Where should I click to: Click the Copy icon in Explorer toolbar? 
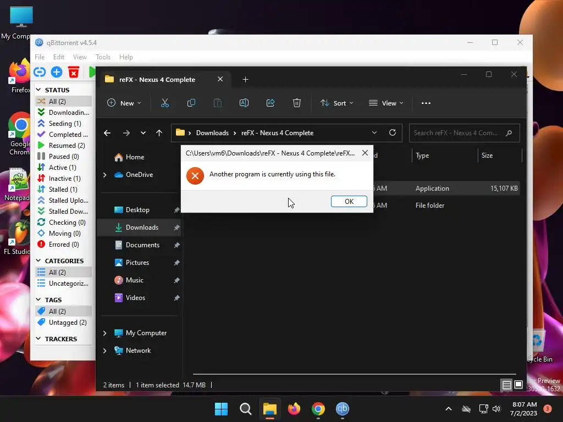(x=191, y=103)
